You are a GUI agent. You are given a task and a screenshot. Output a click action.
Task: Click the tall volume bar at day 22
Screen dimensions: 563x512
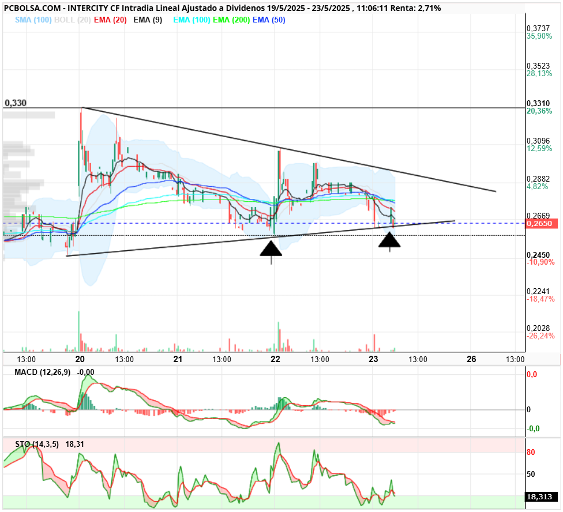coord(279,337)
